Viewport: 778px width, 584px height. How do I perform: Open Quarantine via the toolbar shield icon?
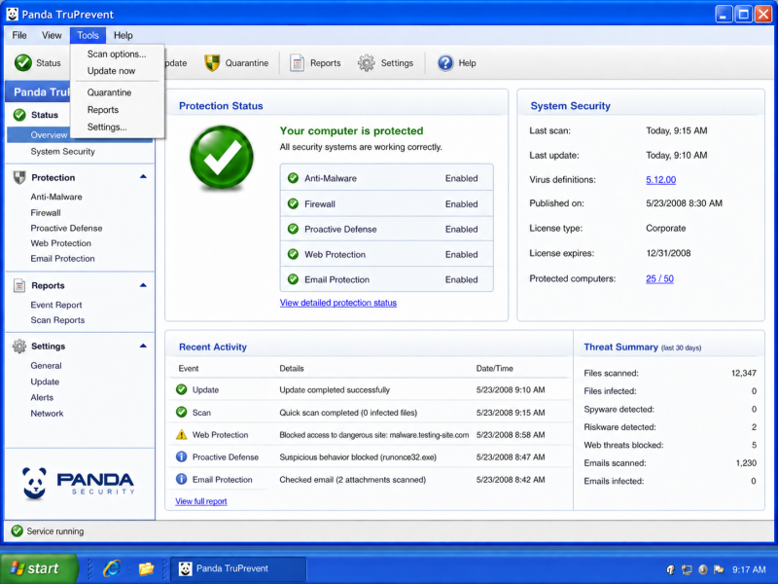coord(212,62)
